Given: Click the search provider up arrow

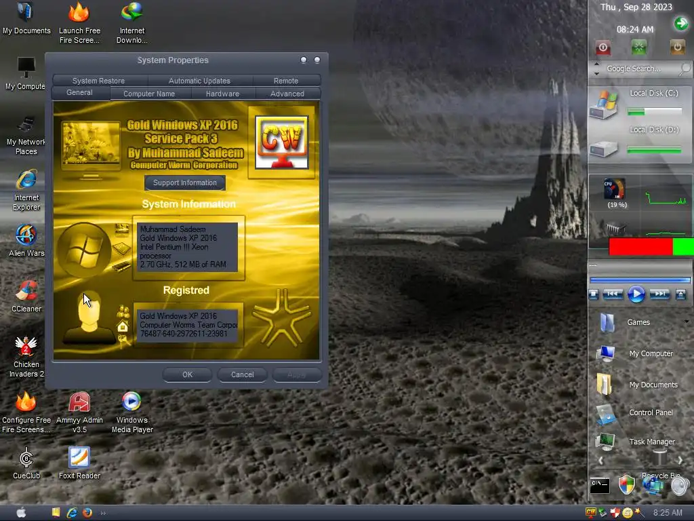Looking at the screenshot, I should (x=596, y=64).
